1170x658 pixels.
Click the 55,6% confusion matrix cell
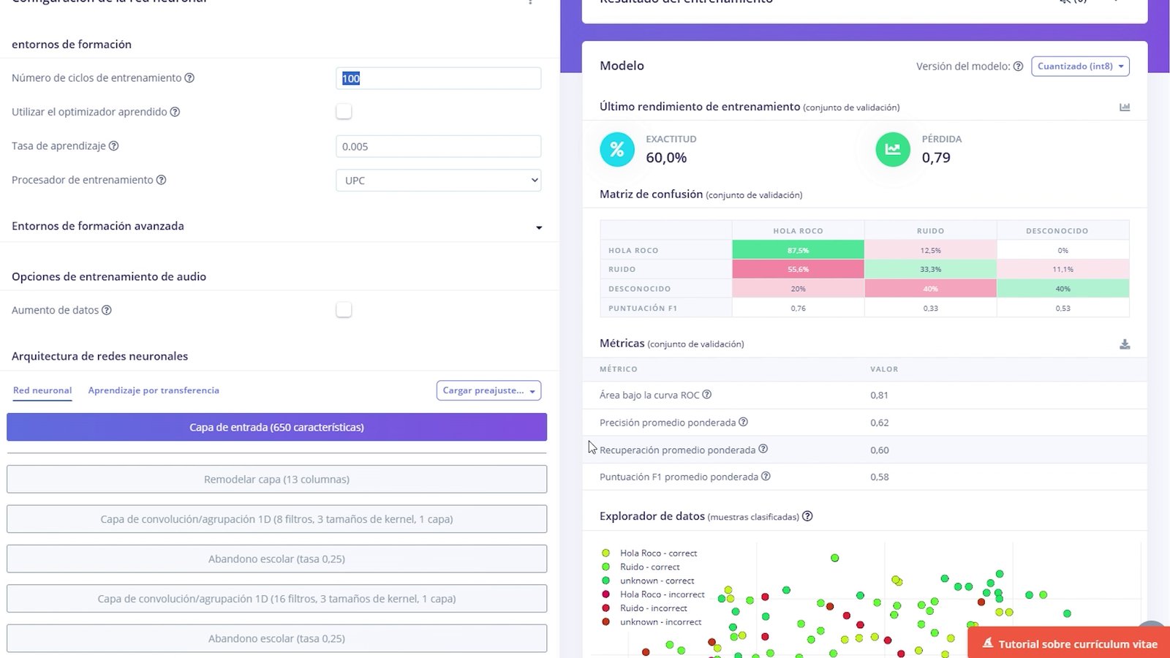point(798,269)
